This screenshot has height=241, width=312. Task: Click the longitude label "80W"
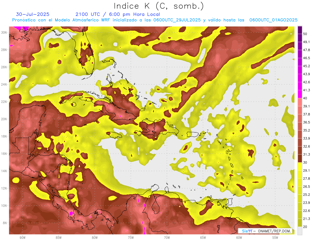click(95, 238)
